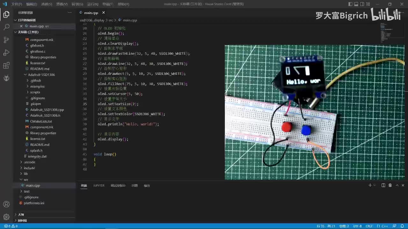Open Explorer more actions ellipsis

[x=69, y=12]
